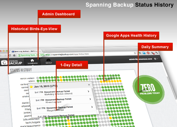Click the Zero Problems Today badge
Screen dimensions: 177x127
click(149, 89)
